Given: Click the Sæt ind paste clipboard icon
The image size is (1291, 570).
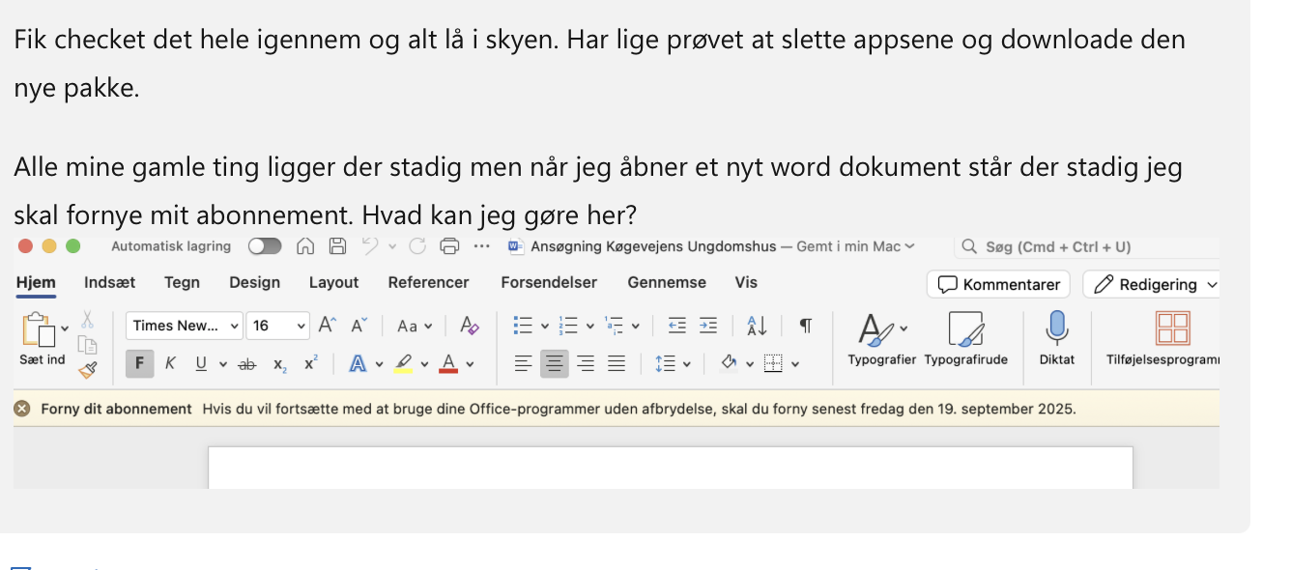Looking at the screenshot, I should pos(39,330).
